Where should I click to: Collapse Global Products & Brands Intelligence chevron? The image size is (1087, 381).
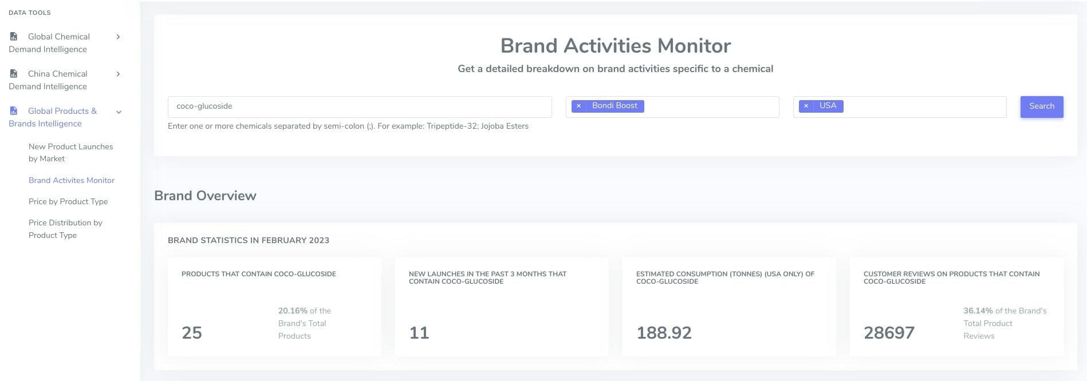(119, 112)
